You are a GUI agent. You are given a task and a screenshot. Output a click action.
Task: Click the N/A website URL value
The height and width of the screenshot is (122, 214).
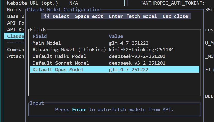click(73, 3)
